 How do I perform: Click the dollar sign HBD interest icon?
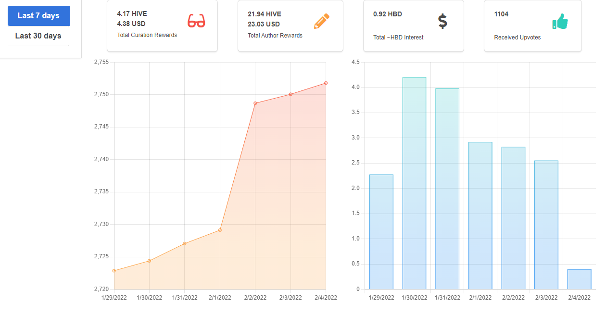click(x=442, y=21)
